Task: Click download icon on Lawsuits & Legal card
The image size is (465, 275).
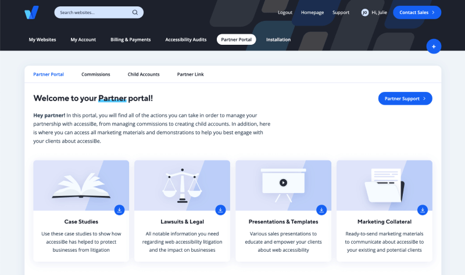Action: coord(220,210)
